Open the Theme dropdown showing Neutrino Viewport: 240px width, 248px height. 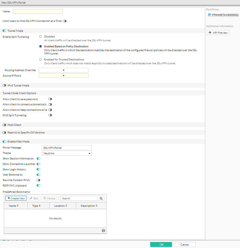coord(67,153)
